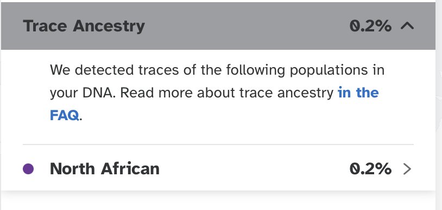Click the gray Trace Ancestry header bar background
Image resolution: width=442 pixels, height=210 pixels.
(218, 26)
